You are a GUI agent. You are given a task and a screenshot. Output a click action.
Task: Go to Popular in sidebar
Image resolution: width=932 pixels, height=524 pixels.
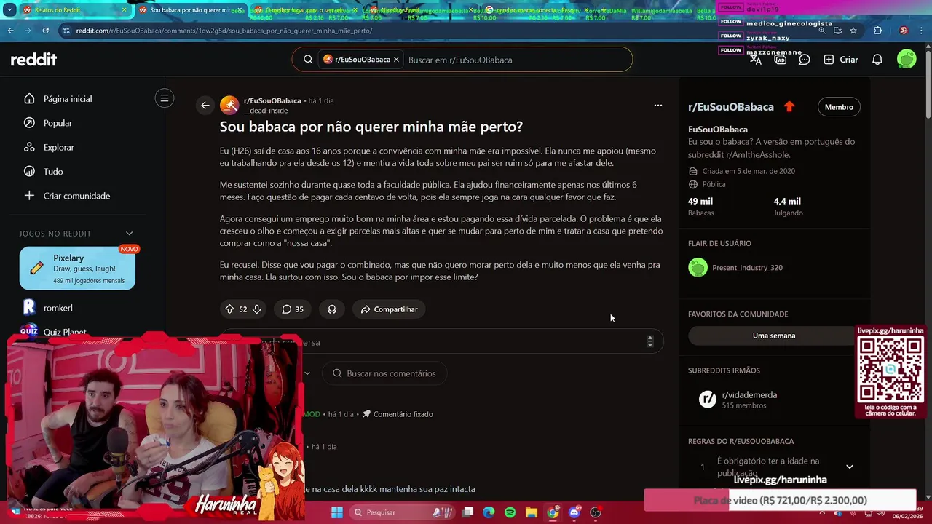[58, 123]
